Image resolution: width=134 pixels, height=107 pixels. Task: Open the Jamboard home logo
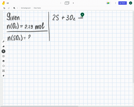[x=3, y=3]
